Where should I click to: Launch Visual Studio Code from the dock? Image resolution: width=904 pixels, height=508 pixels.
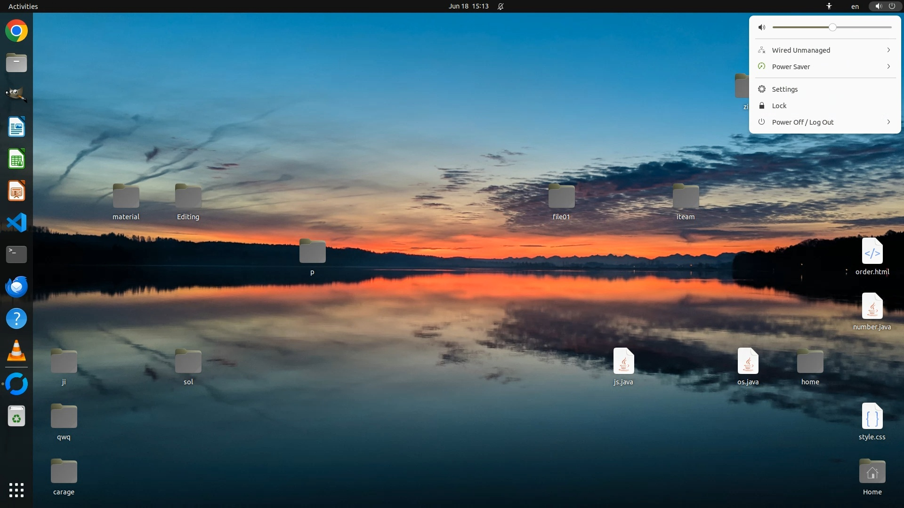pyautogui.click(x=16, y=222)
